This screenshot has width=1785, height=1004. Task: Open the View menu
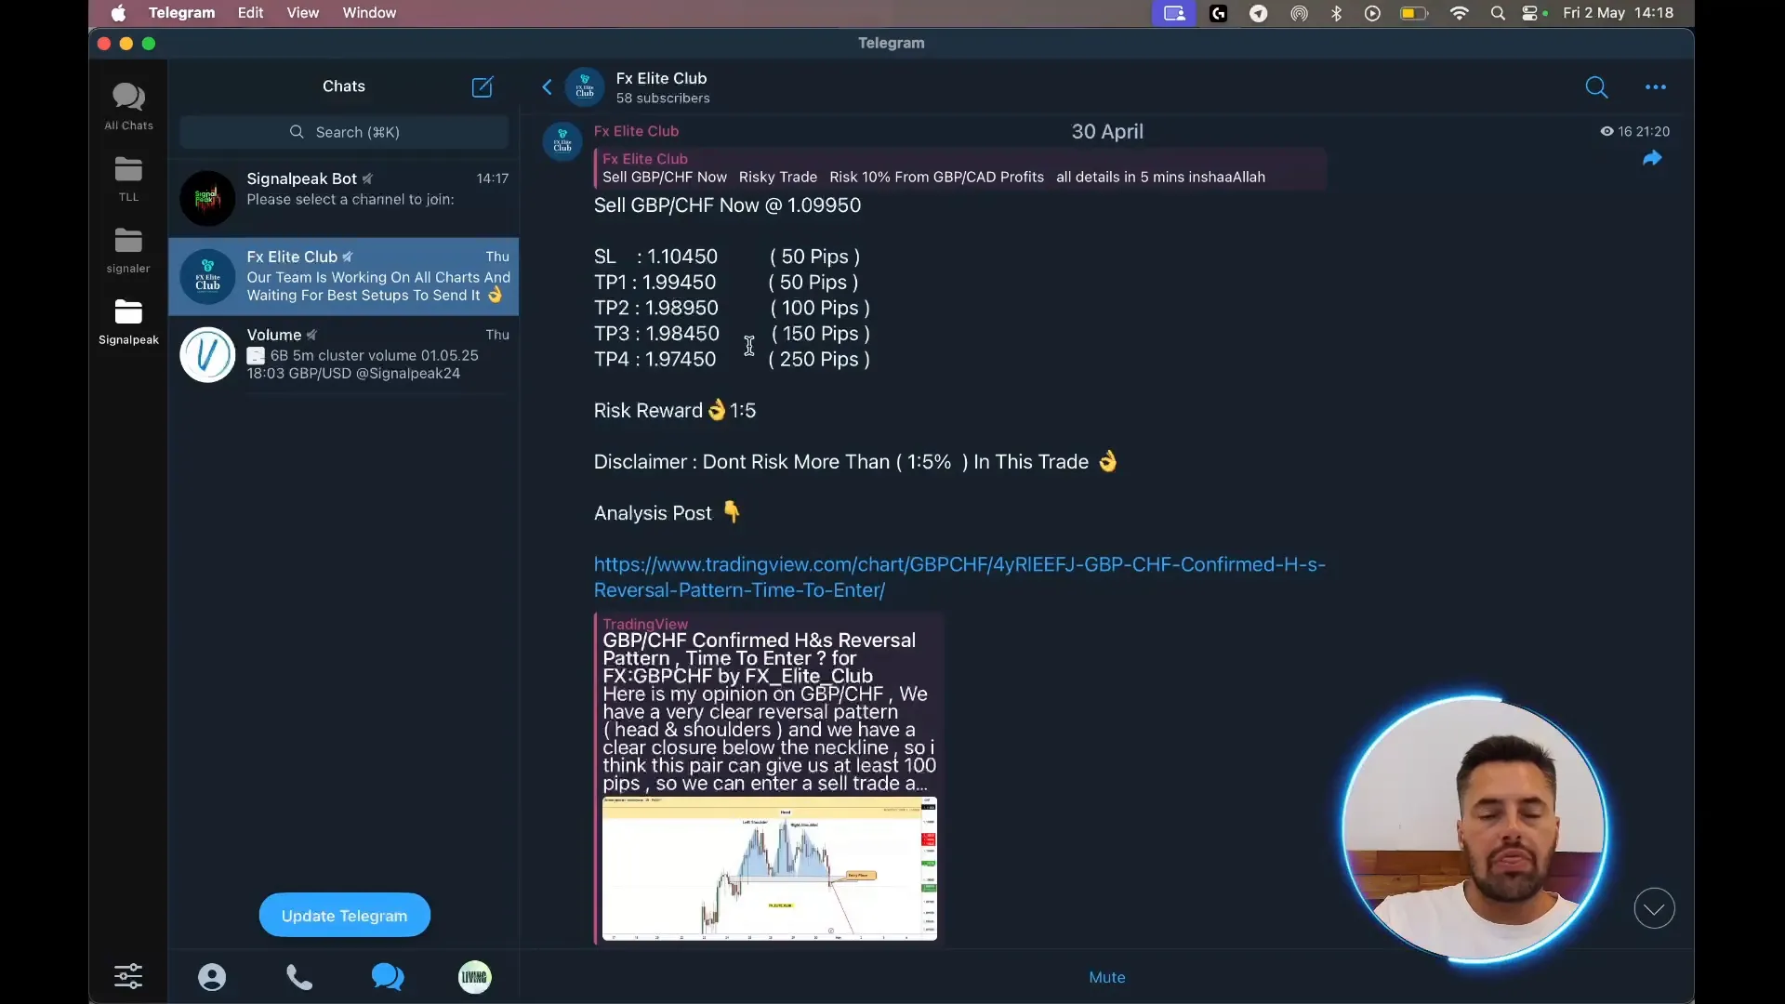click(303, 13)
